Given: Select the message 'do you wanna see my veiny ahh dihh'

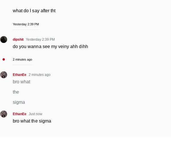Looking at the screenshot, I should (50, 47).
